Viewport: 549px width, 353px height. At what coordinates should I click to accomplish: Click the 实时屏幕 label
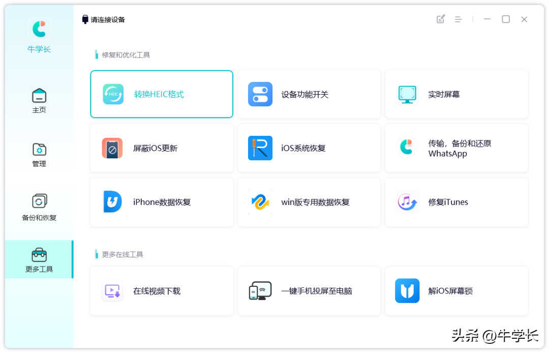pos(444,95)
